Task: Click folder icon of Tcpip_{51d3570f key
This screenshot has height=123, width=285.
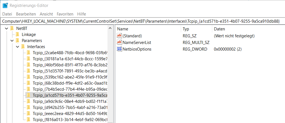Action: 28,71
